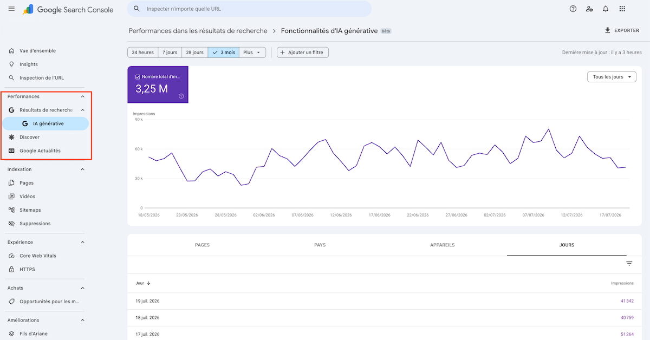Click the video icon beside Vidéos
The height and width of the screenshot is (340, 650).
11,197
